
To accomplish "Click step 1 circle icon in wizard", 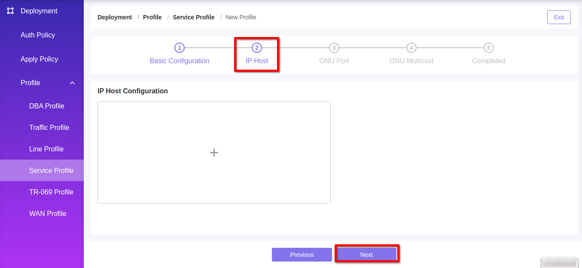I will coord(180,48).
